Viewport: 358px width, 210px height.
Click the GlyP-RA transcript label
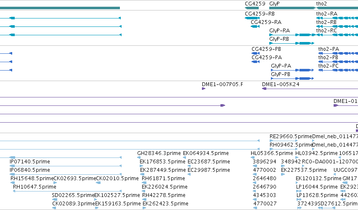click(x=279, y=31)
